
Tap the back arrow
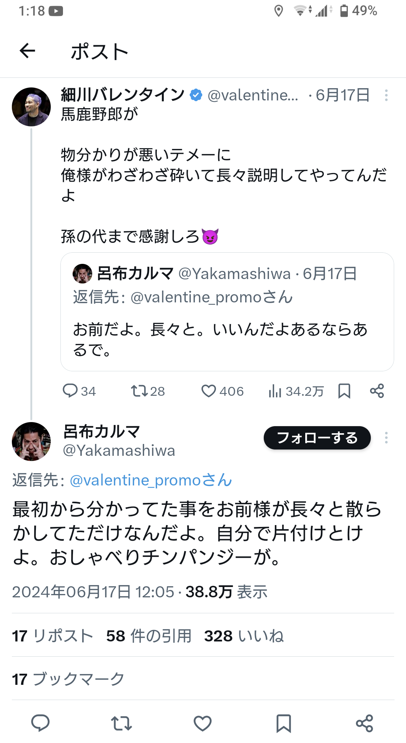[x=27, y=51]
